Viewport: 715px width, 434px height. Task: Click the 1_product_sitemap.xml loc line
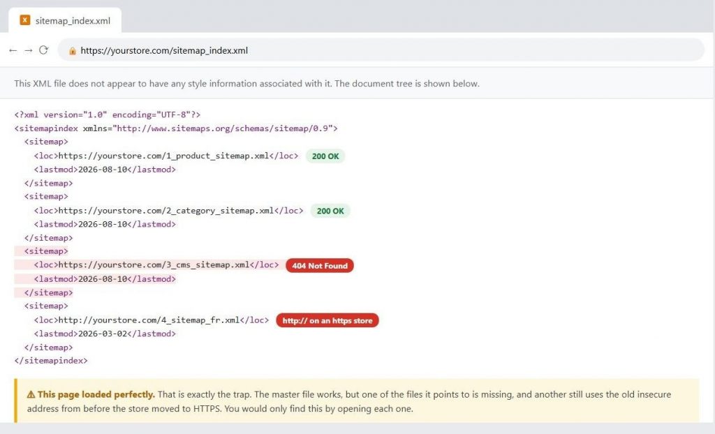(166, 156)
